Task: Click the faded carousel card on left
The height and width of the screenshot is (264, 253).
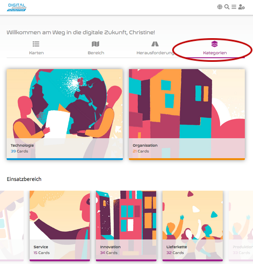Action: point(12,226)
